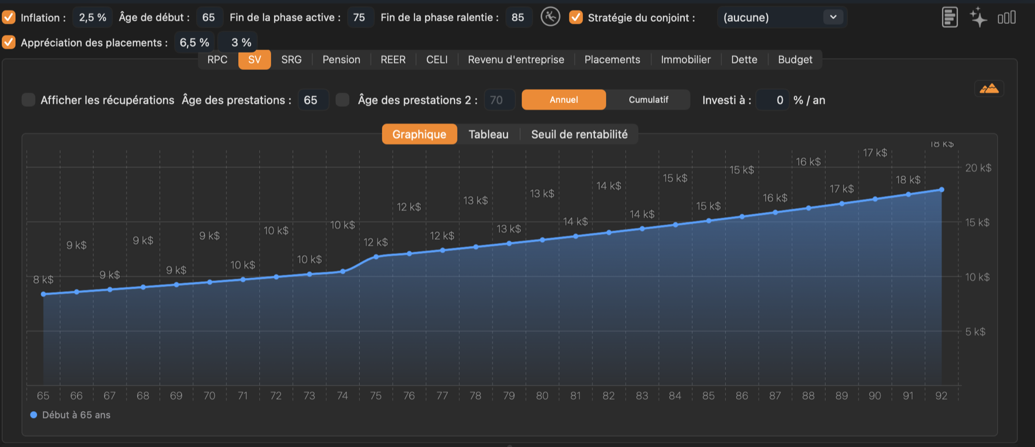Edit the 6,5 % appreciation field
Image resolution: width=1035 pixels, height=447 pixels.
(194, 42)
